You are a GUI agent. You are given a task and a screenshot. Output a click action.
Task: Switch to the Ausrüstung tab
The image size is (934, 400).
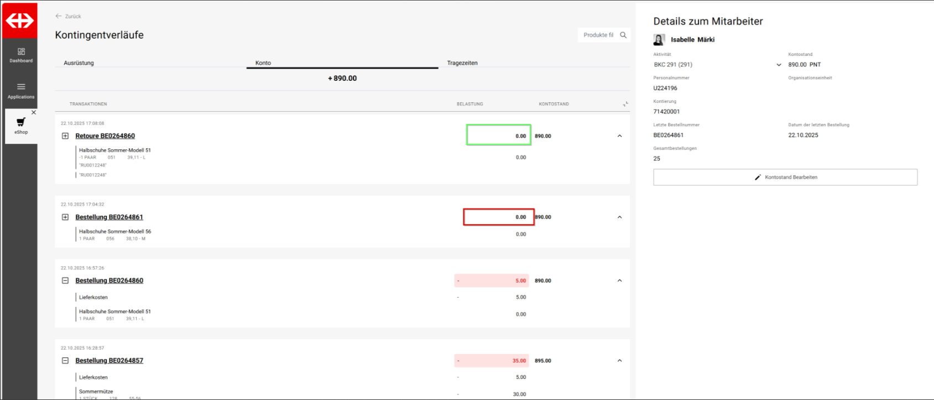(79, 63)
